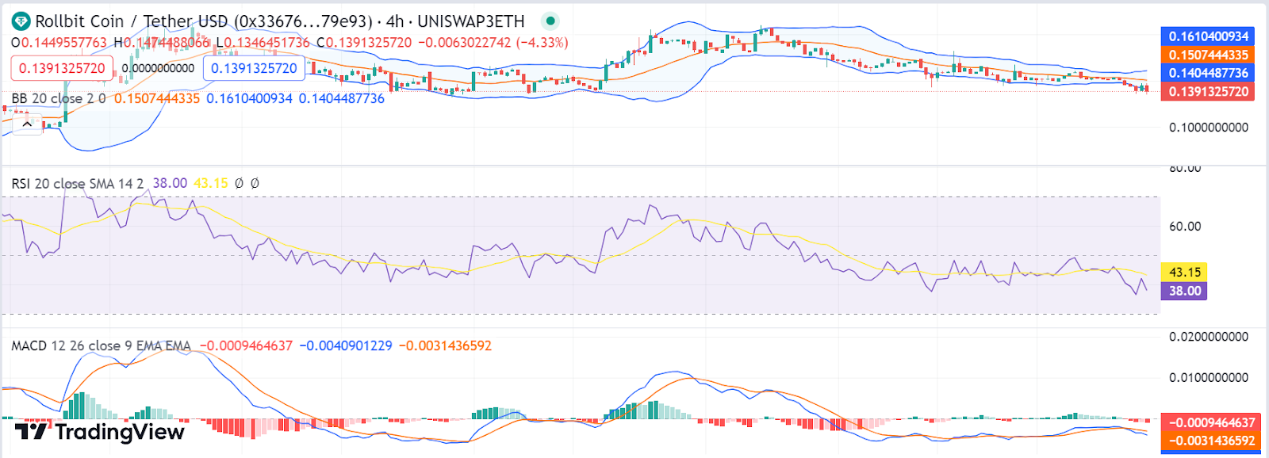
Task: Click the green market status dot
Action: click(x=550, y=21)
